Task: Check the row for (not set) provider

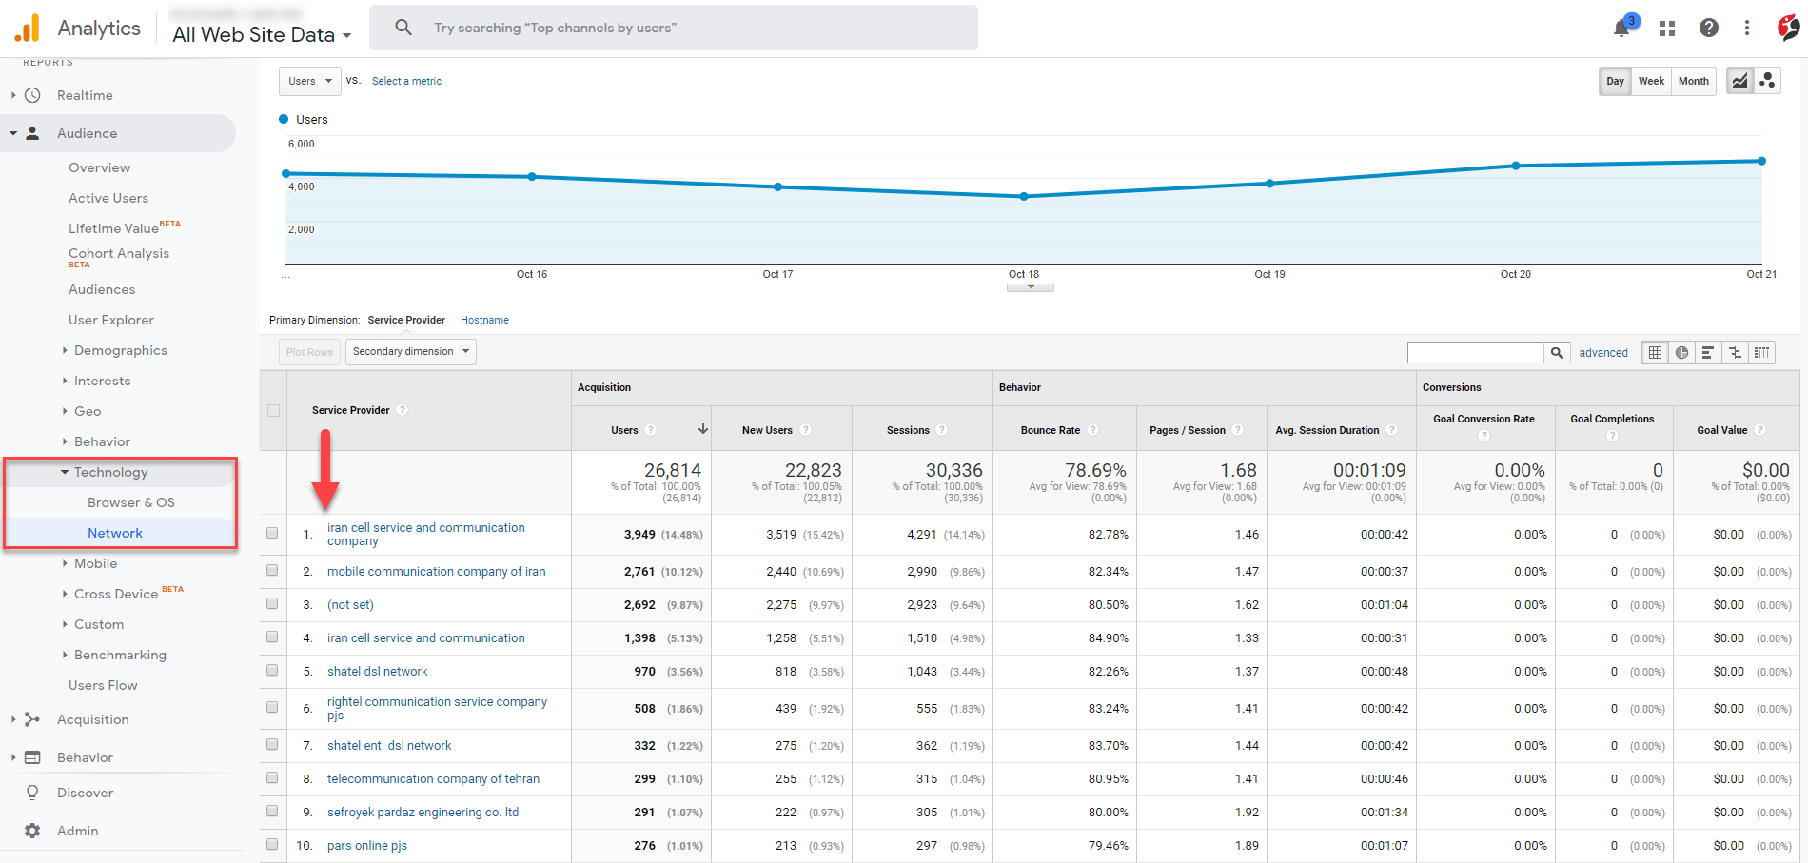Action: (273, 603)
